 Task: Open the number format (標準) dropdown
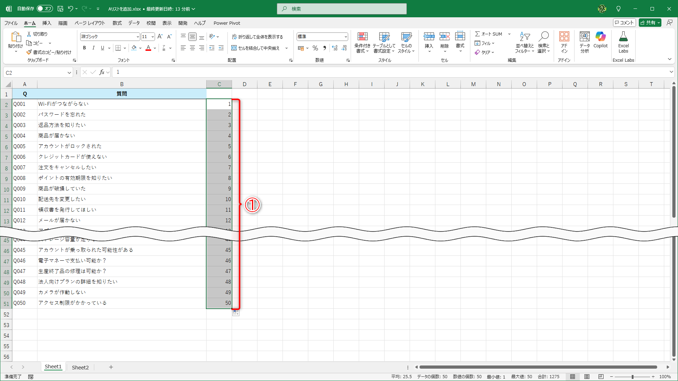[345, 37]
